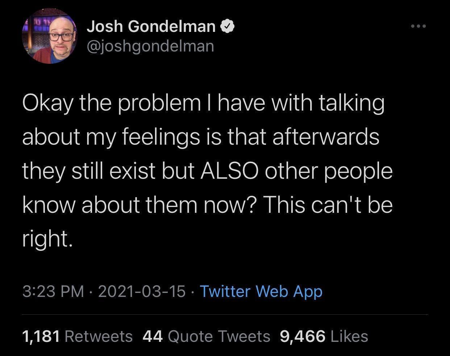Open the 1,181 Retweets list
This screenshot has height=356, width=450.
pos(78,336)
